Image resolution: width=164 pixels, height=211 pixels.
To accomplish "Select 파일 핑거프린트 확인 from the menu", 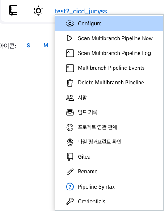I will 109,142.
